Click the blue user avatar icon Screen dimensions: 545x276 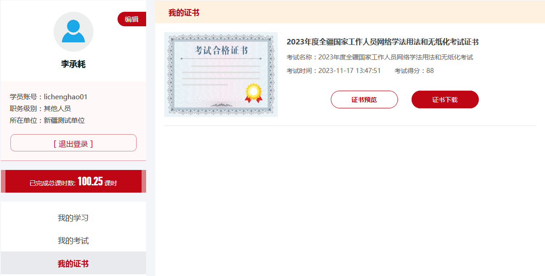(74, 32)
